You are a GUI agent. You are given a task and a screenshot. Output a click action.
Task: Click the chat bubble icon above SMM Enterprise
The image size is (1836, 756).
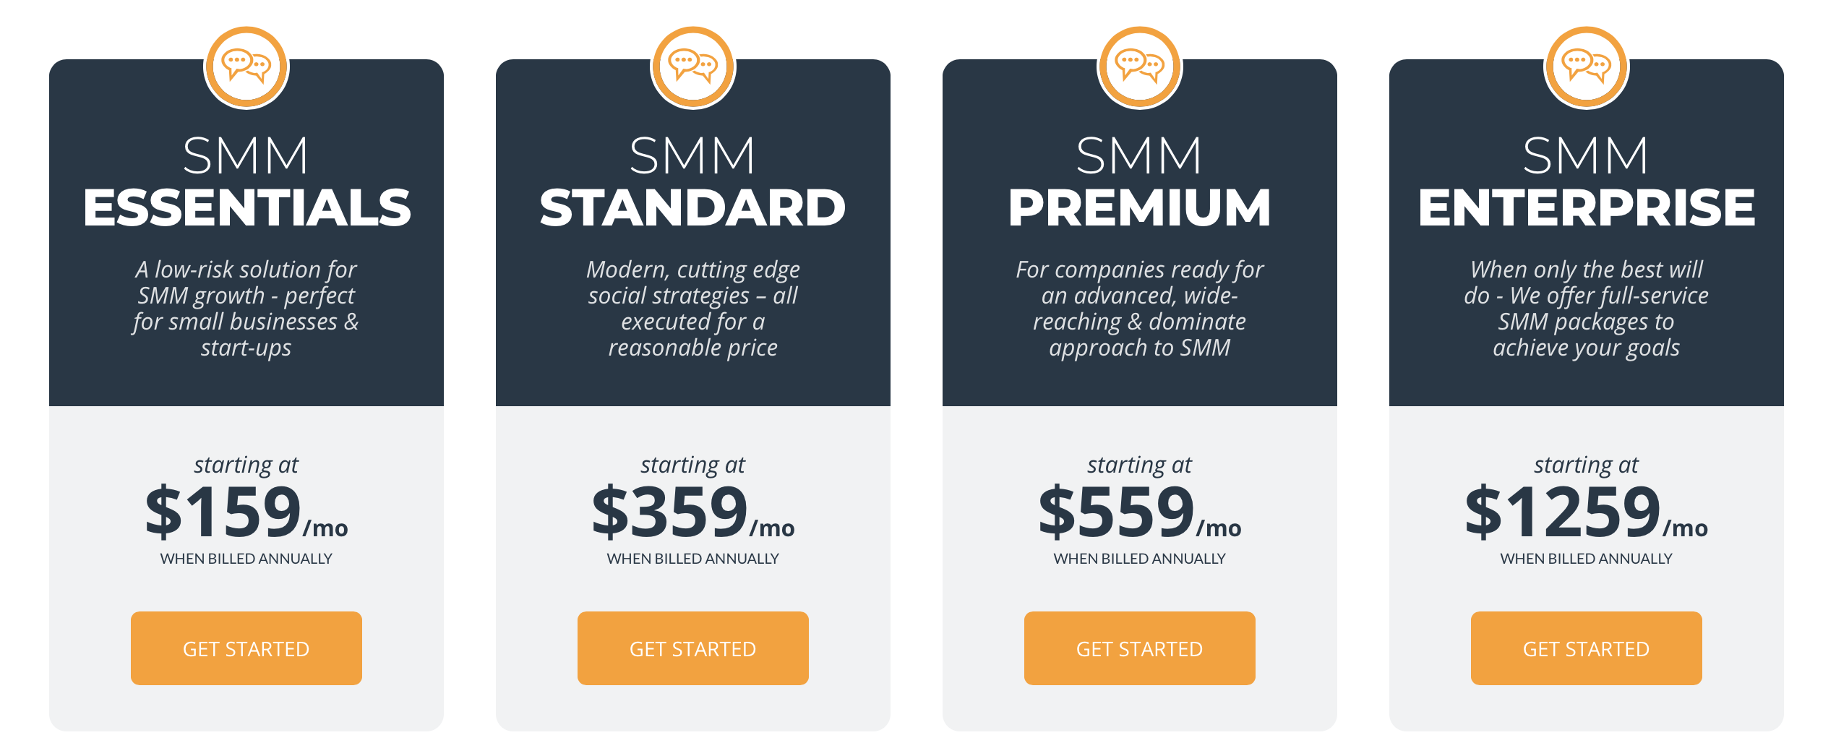click(1587, 67)
